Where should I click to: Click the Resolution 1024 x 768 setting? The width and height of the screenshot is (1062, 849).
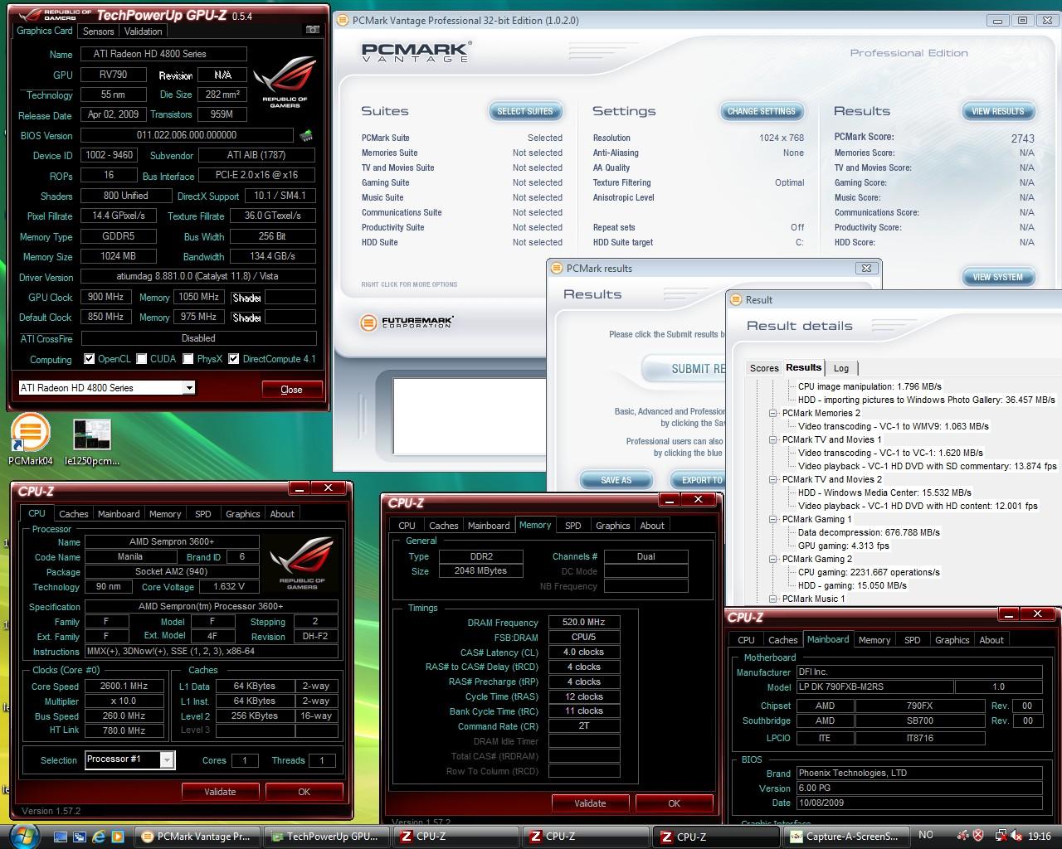click(699, 138)
